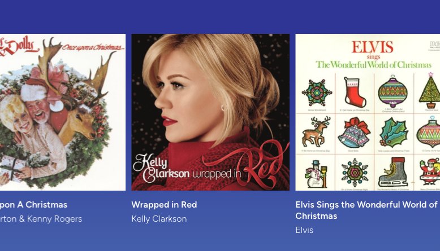440x251 pixels.
Task: Click the Wrapped in Red title link
Action: click(164, 205)
